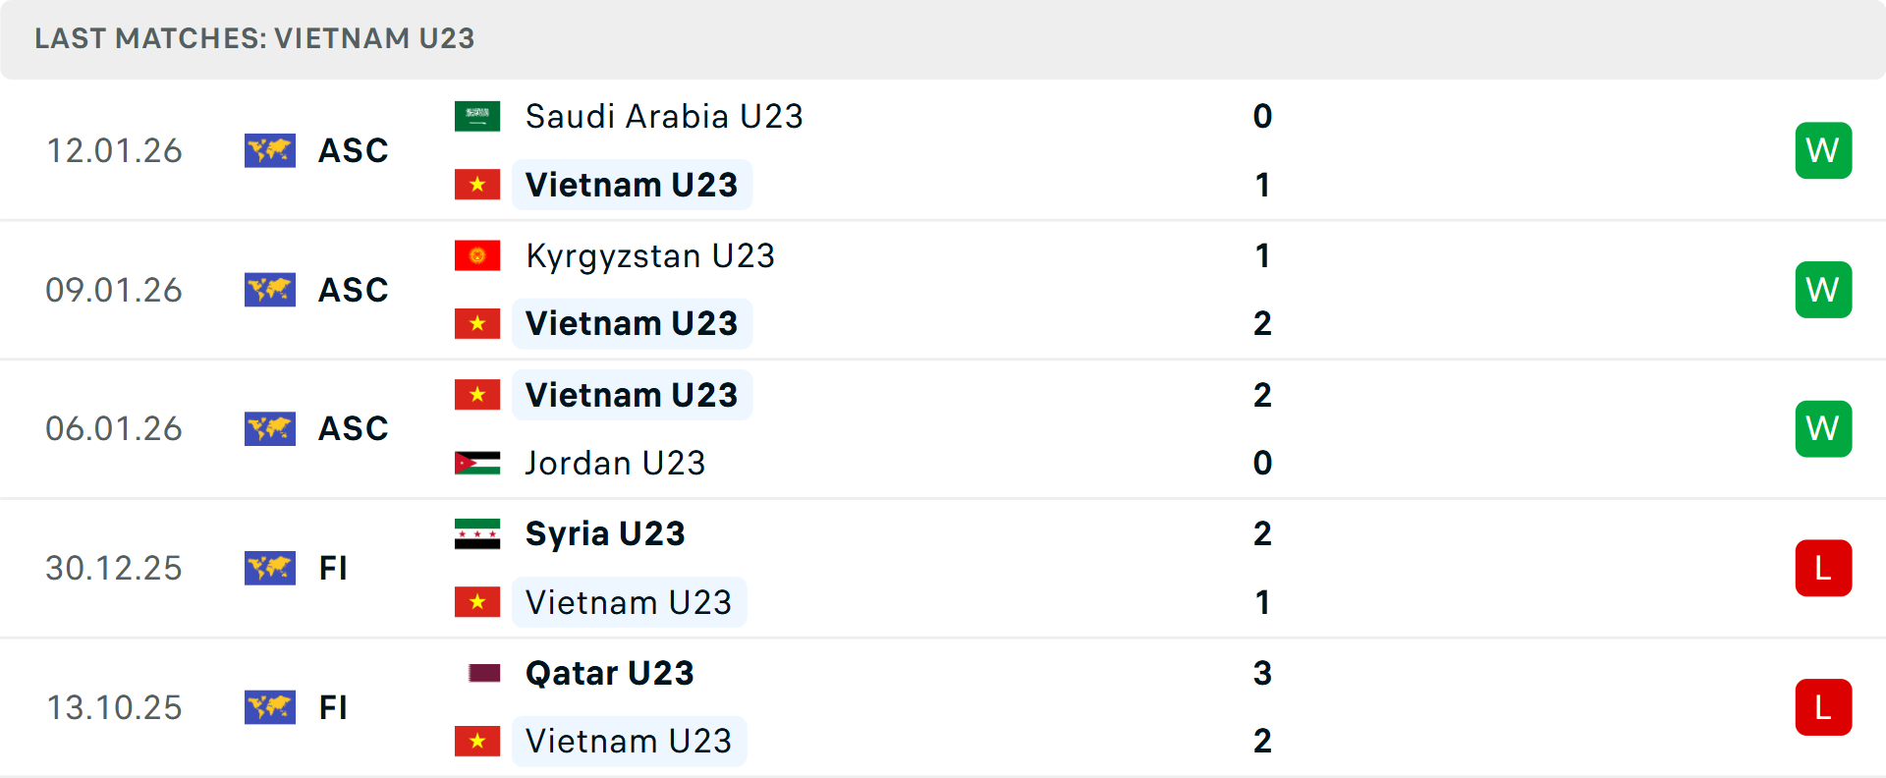
Task: Click the Jordan flag icon
Action: coord(477,463)
